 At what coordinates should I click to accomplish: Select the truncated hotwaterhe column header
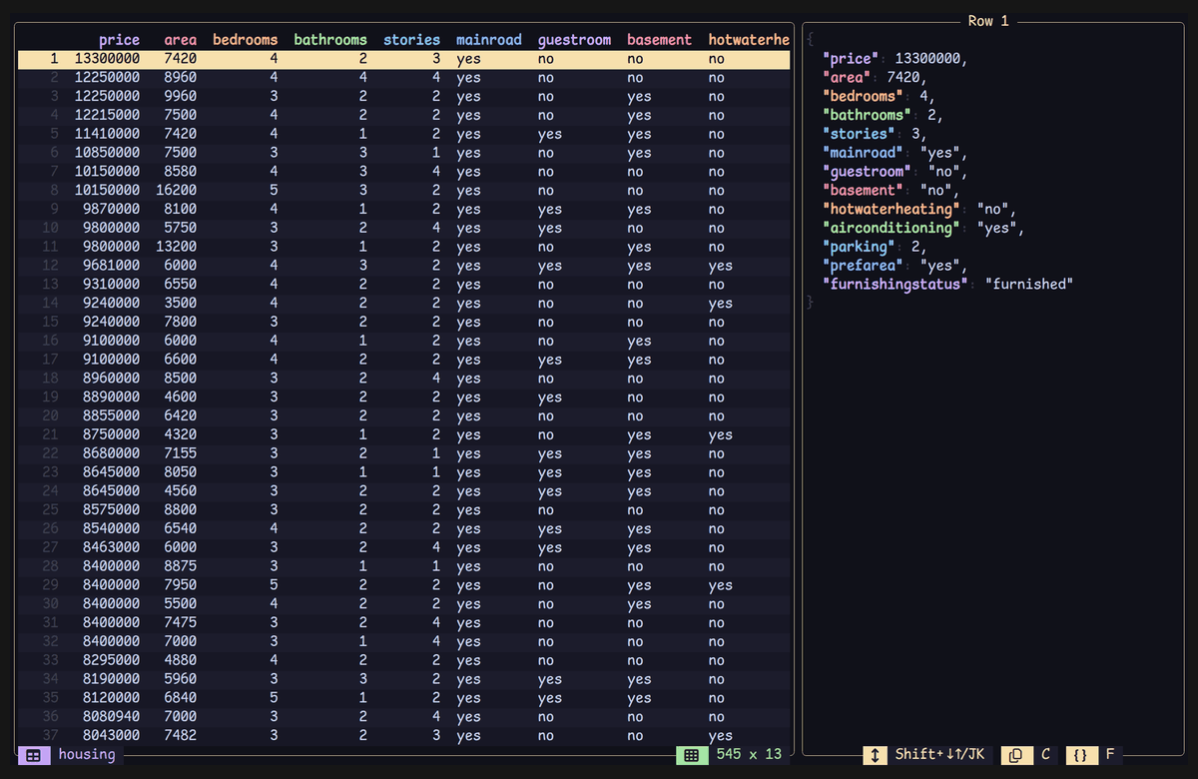[749, 40]
